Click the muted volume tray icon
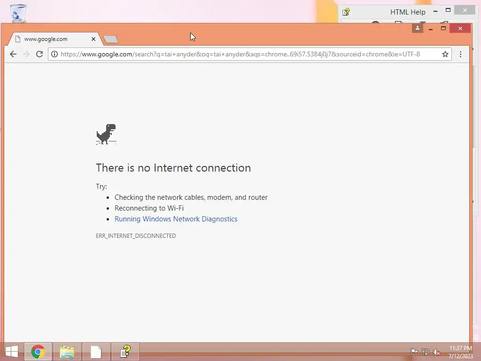The image size is (481, 361). tap(436, 352)
